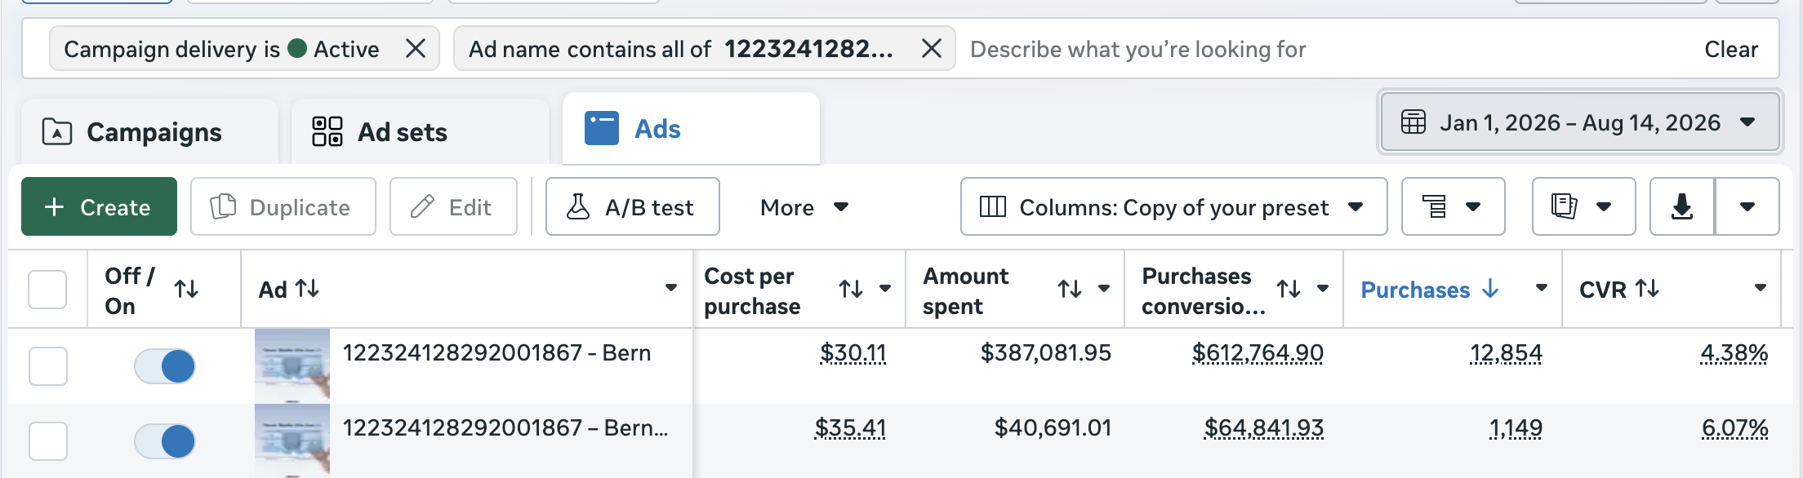The width and height of the screenshot is (1803, 478).
Task: Click the calendar icon in the date picker
Action: tap(1413, 122)
